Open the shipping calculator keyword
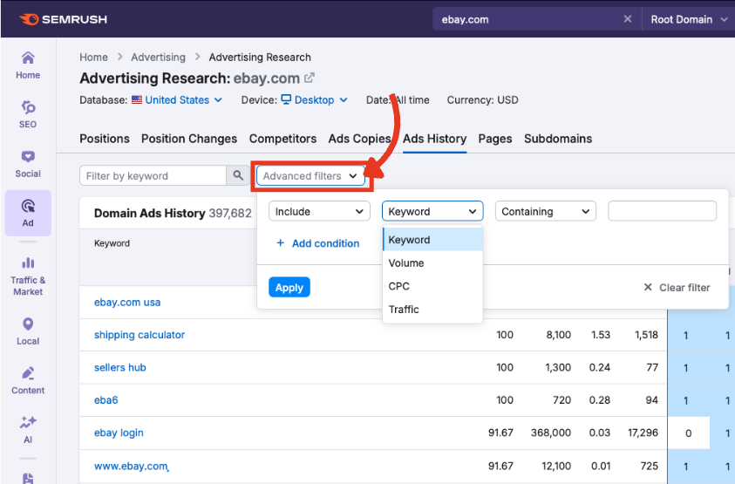 tap(140, 335)
